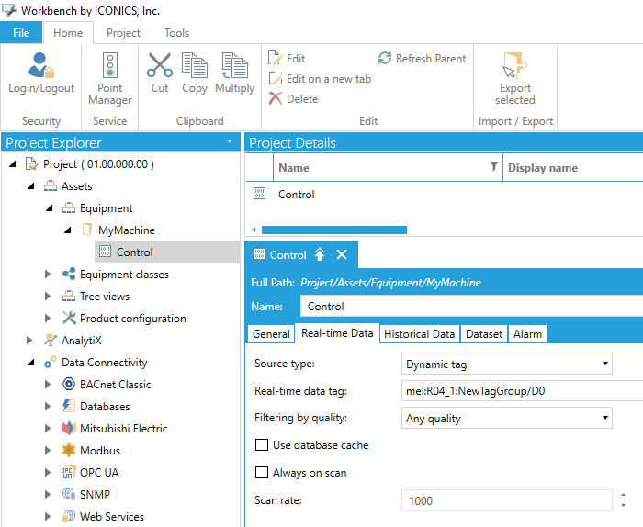Click the pin-up arrow on Control tab

click(x=320, y=254)
